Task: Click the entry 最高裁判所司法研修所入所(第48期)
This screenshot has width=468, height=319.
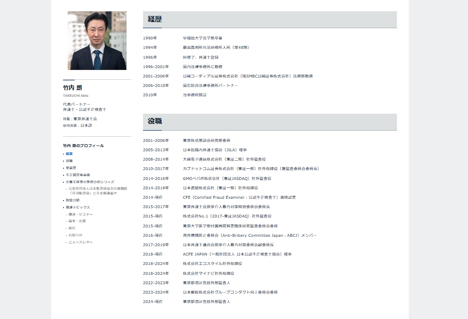Action: (x=216, y=47)
